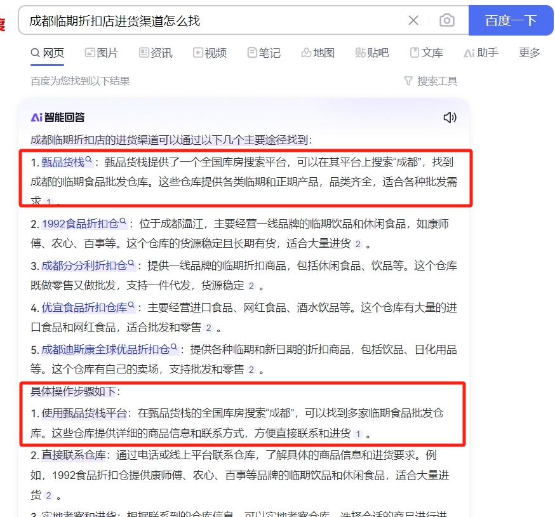Focus the search input containing 成都临期折扣店

(212, 20)
